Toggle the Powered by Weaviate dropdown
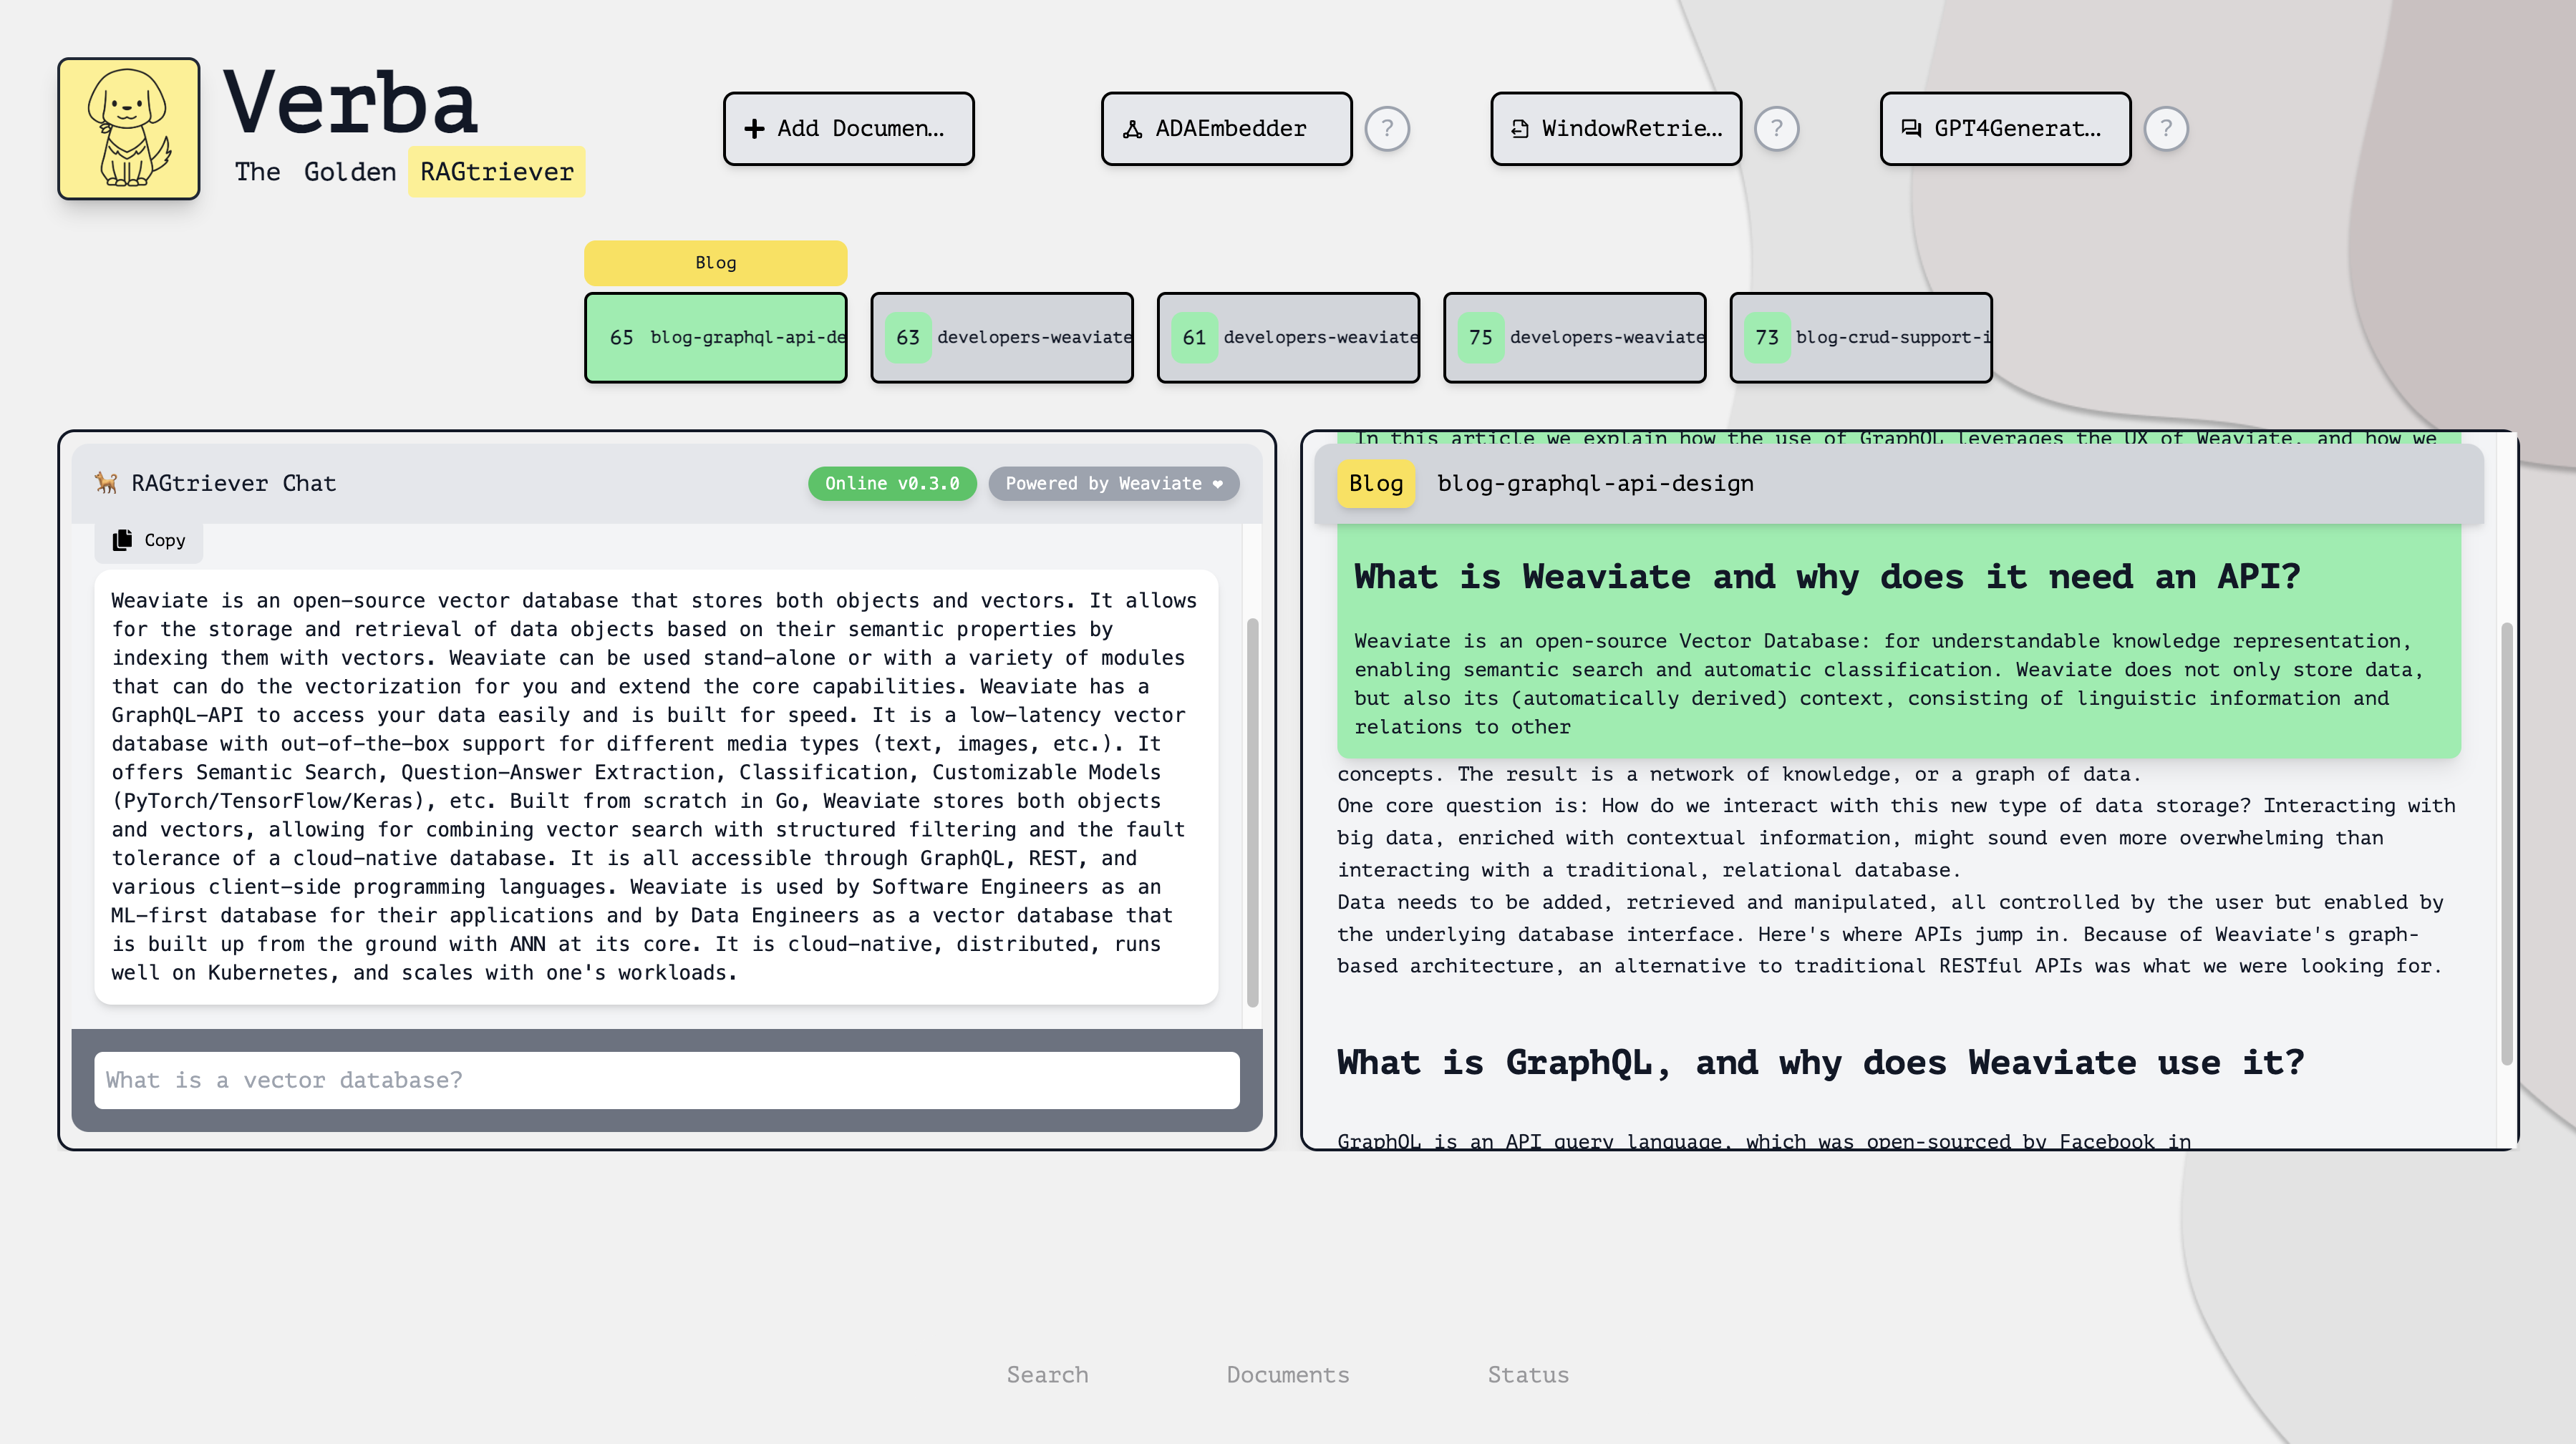 coord(1115,482)
